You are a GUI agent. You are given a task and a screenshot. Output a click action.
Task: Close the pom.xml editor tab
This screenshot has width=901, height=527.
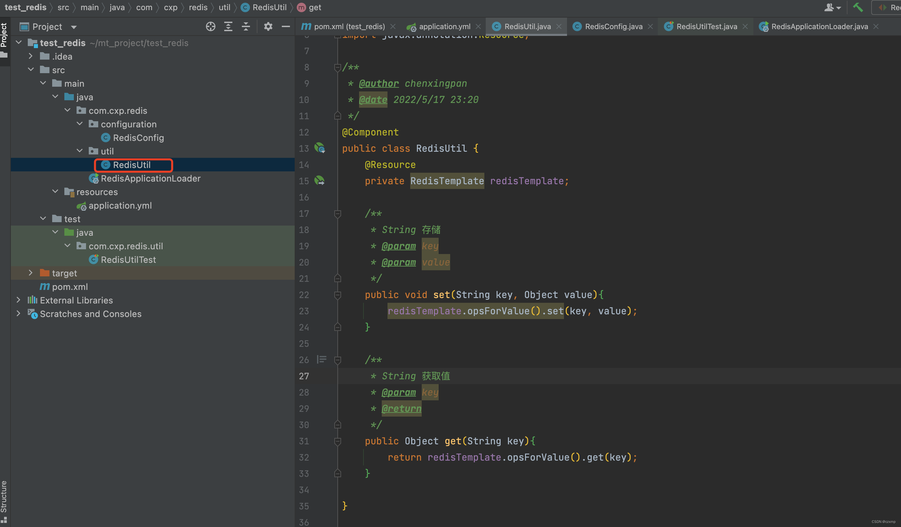pyautogui.click(x=393, y=26)
